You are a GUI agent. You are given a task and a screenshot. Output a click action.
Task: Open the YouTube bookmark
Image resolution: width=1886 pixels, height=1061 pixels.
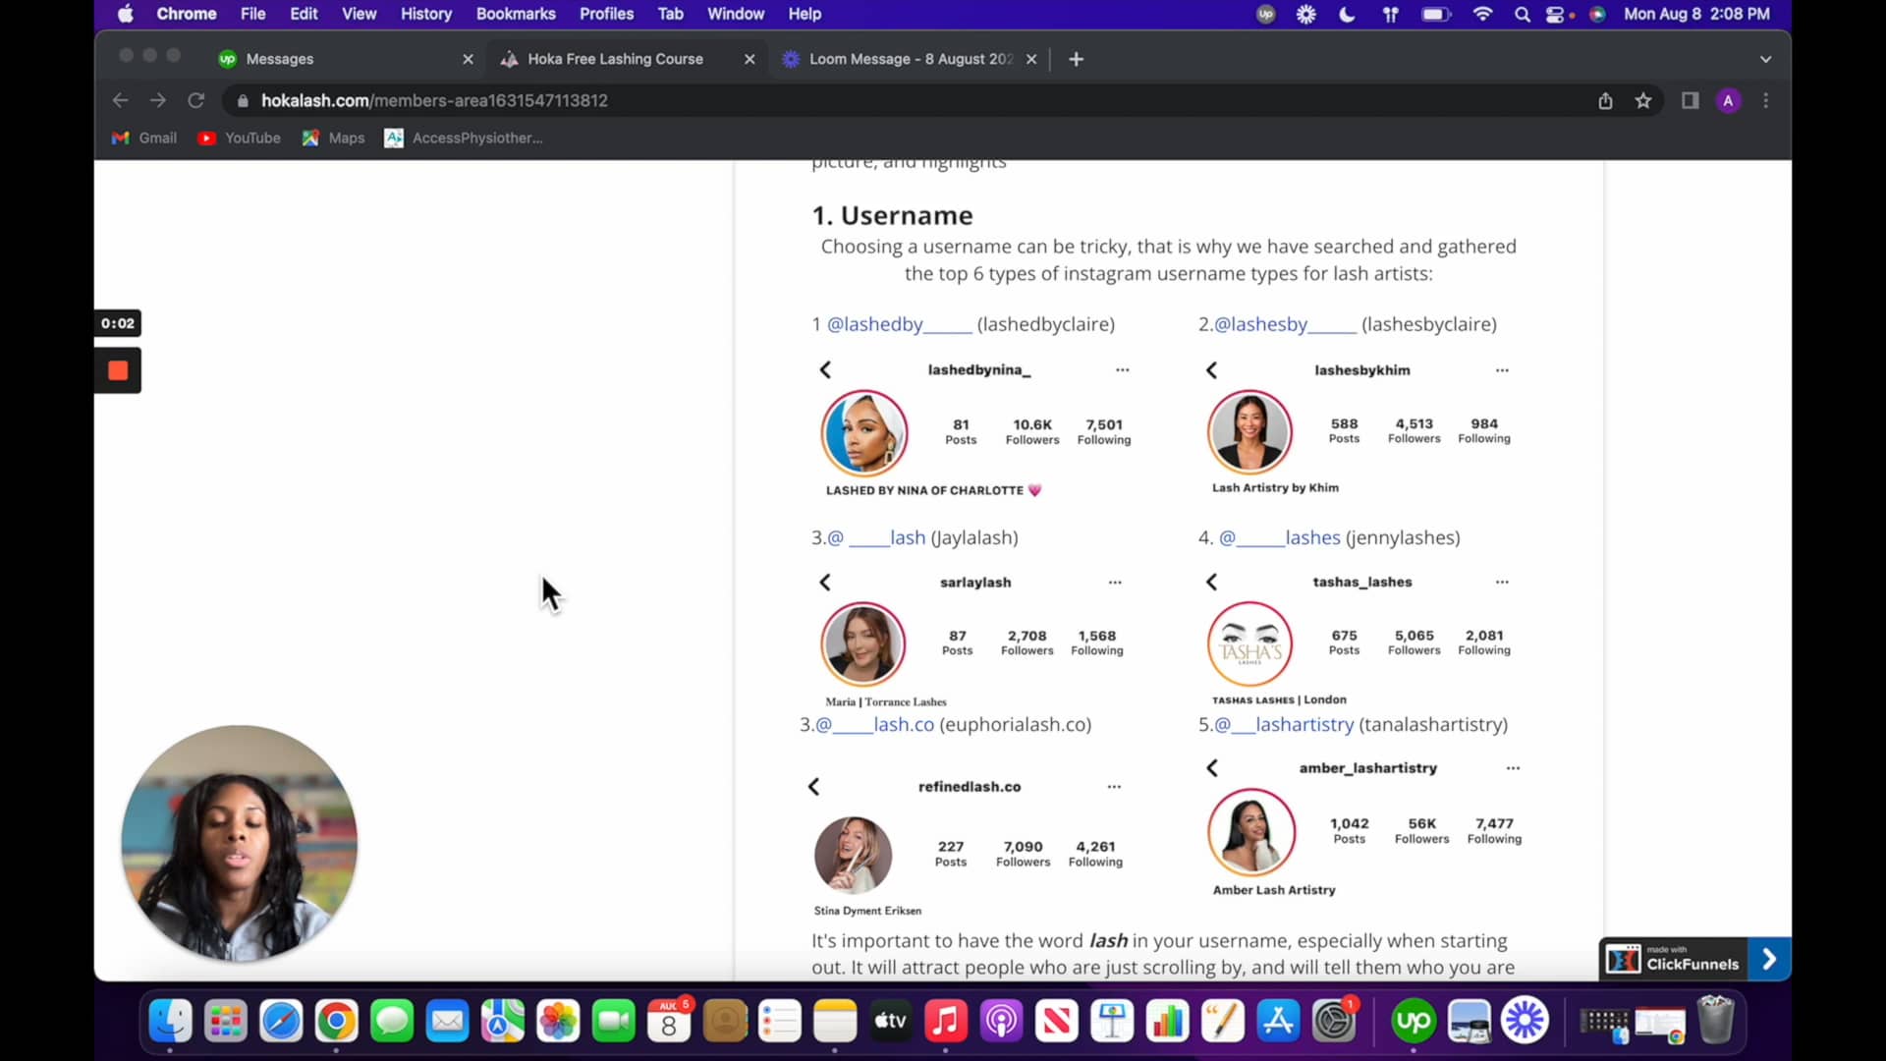pyautogui.click(x=239, y=138)
